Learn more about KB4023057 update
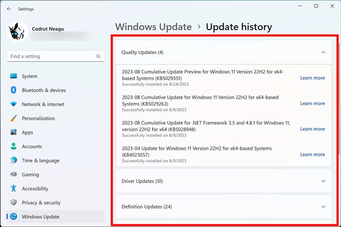Screen dimensions: 341x227 tap(313, 154)
